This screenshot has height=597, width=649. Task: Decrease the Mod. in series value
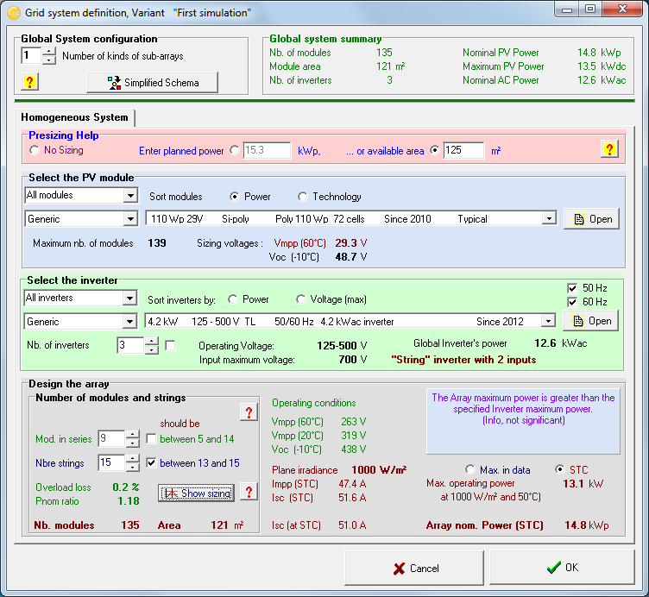[x=132, y=443]
